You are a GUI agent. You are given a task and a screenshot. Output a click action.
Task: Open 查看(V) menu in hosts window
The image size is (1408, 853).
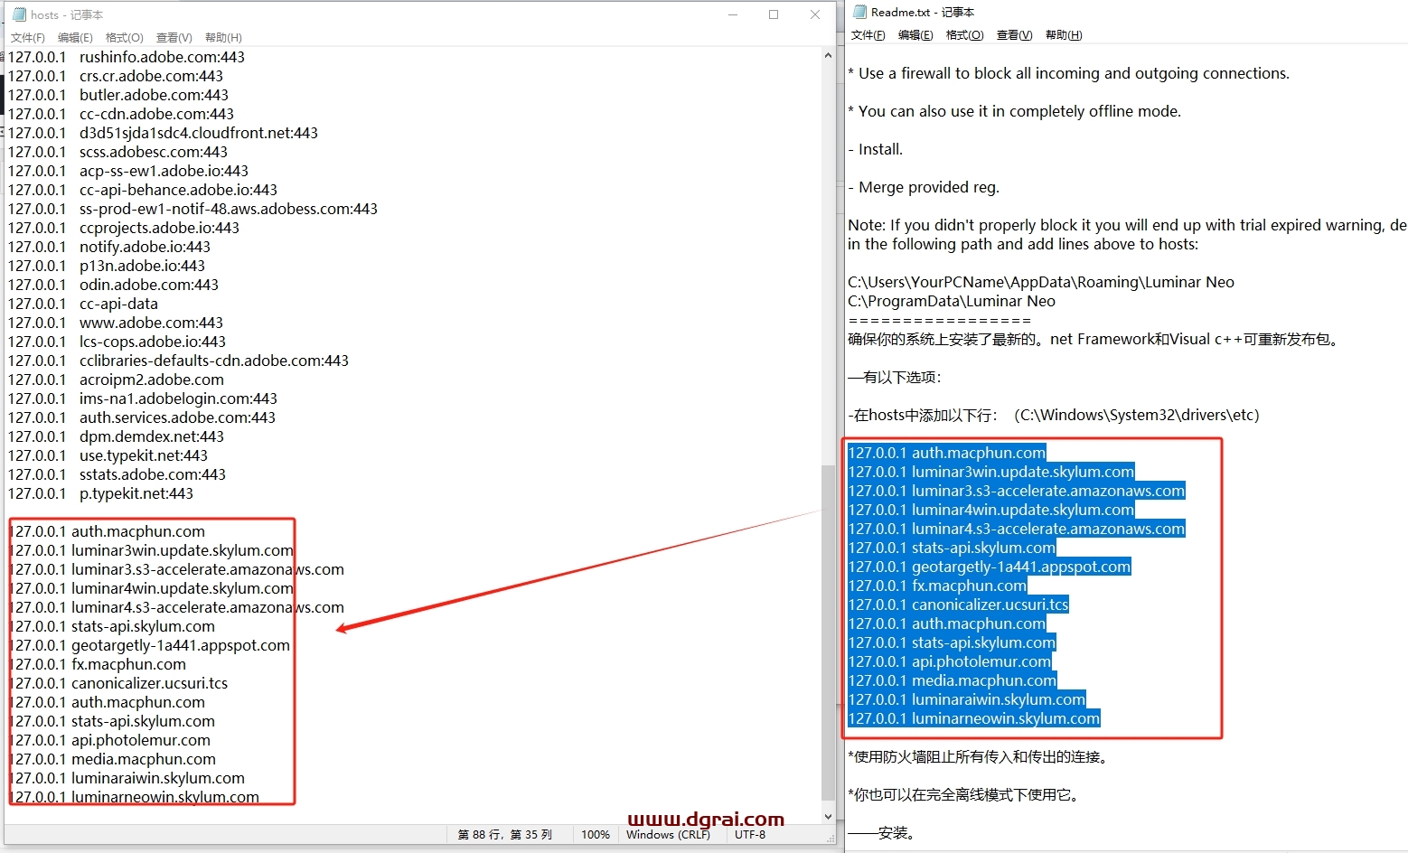(x=174, y=37)
